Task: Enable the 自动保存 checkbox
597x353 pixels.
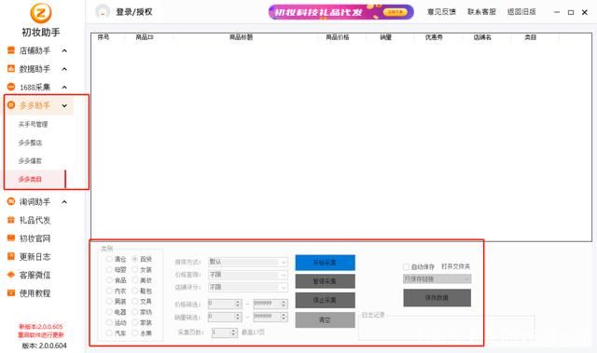Action: pyautogui.click(x=407, y=266)
